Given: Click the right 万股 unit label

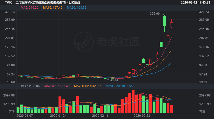Looking at the screenshot, I should 202,112.
